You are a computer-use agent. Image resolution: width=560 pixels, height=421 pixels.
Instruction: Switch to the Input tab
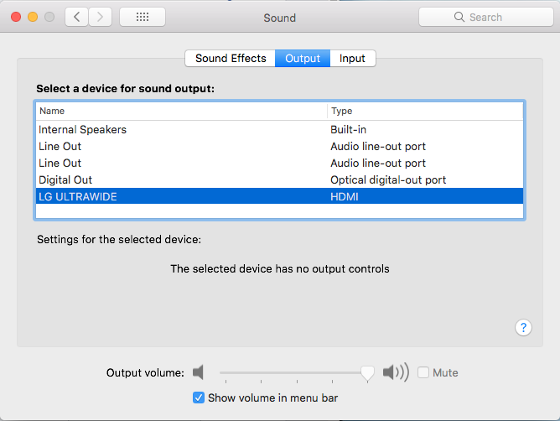click(352, 58)
